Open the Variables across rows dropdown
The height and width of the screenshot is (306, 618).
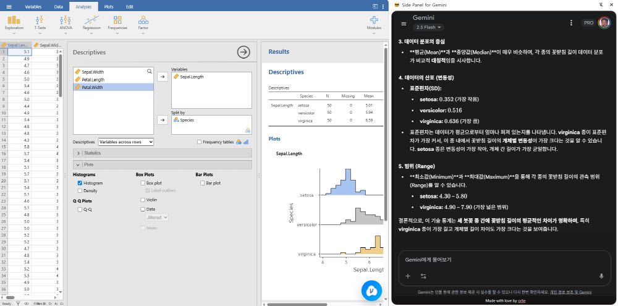point(125,142)
